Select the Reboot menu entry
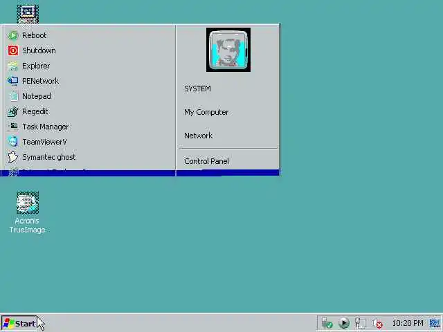Viewport: 443px width, 332px height. click(x=88, y=35)
